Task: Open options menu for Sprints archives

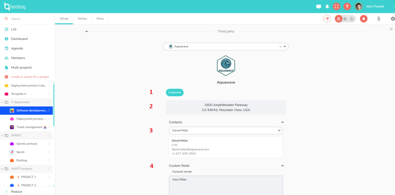Action: tap(49, 143)
